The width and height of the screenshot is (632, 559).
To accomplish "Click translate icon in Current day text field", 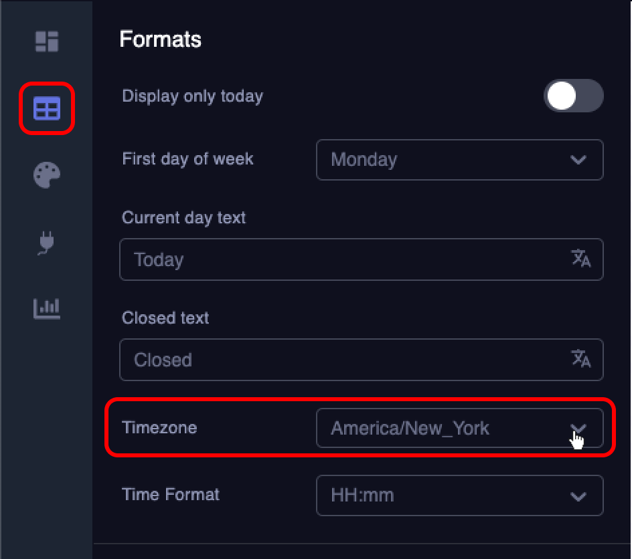I will pos(581,258).
